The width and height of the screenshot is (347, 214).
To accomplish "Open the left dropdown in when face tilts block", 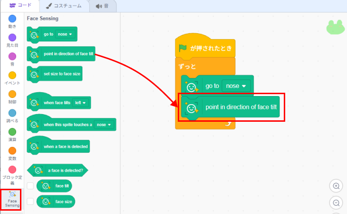I will [x=81, y=103].
